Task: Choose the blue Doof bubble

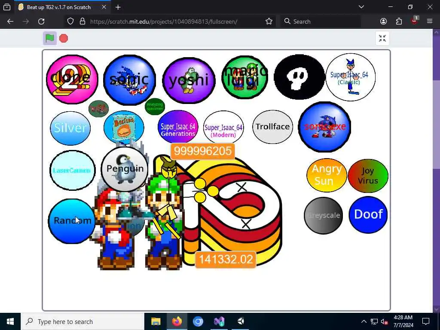Action: (368, 215)
